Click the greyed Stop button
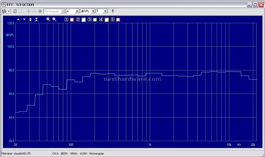This screenshot has height=157, width=265. point(15,11)
